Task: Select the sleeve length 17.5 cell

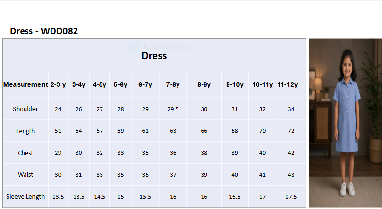Action: coord(291,196)
